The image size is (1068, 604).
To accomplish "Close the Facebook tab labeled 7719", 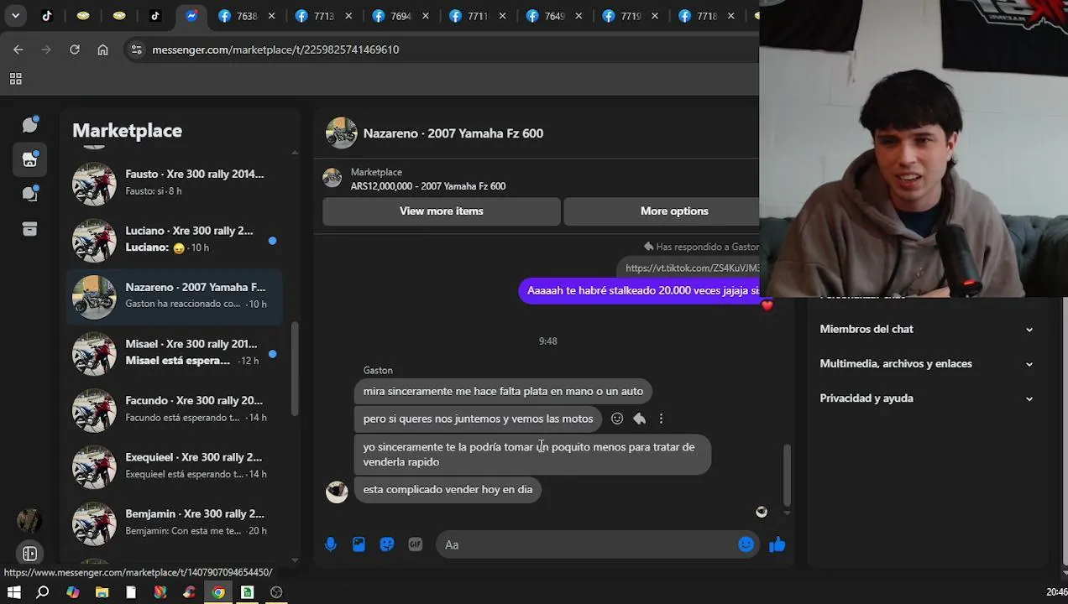I will tap(654, 16).
